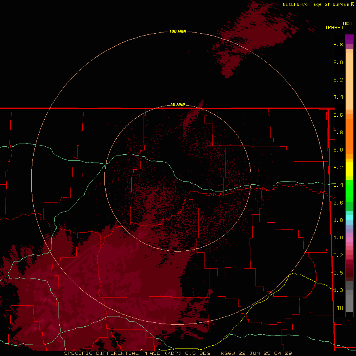Click the 9.8 value on color scale
Screen dimensions: 356x356
[x=338, y=44]
